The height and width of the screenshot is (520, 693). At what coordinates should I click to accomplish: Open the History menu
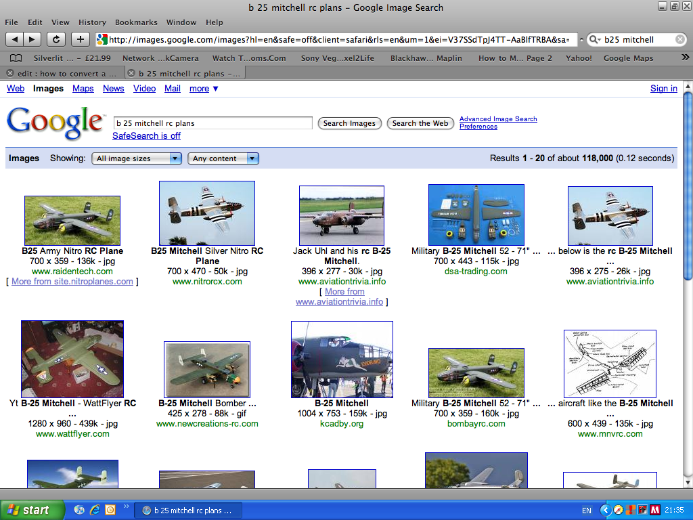93,22
